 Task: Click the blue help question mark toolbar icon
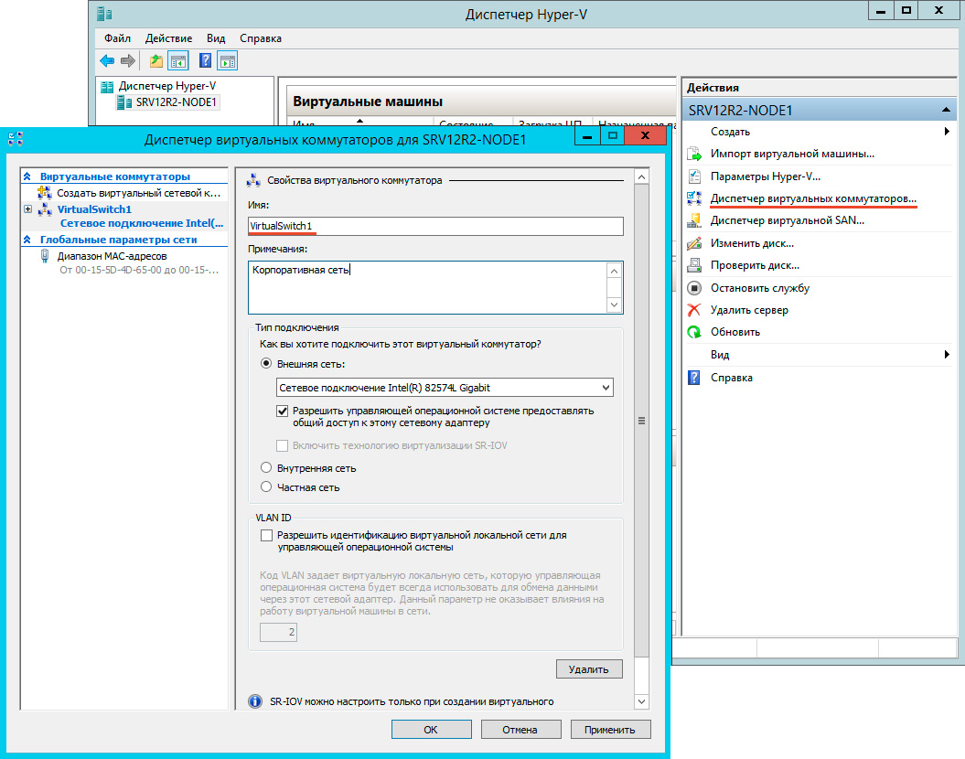206,60
